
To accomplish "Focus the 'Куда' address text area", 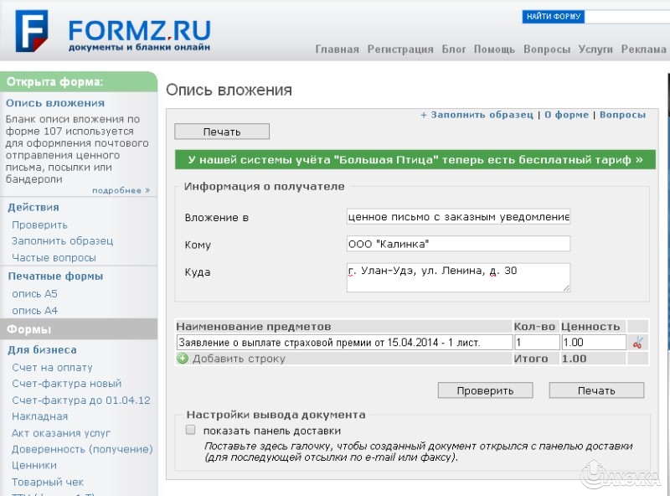I will click(458, 277).
